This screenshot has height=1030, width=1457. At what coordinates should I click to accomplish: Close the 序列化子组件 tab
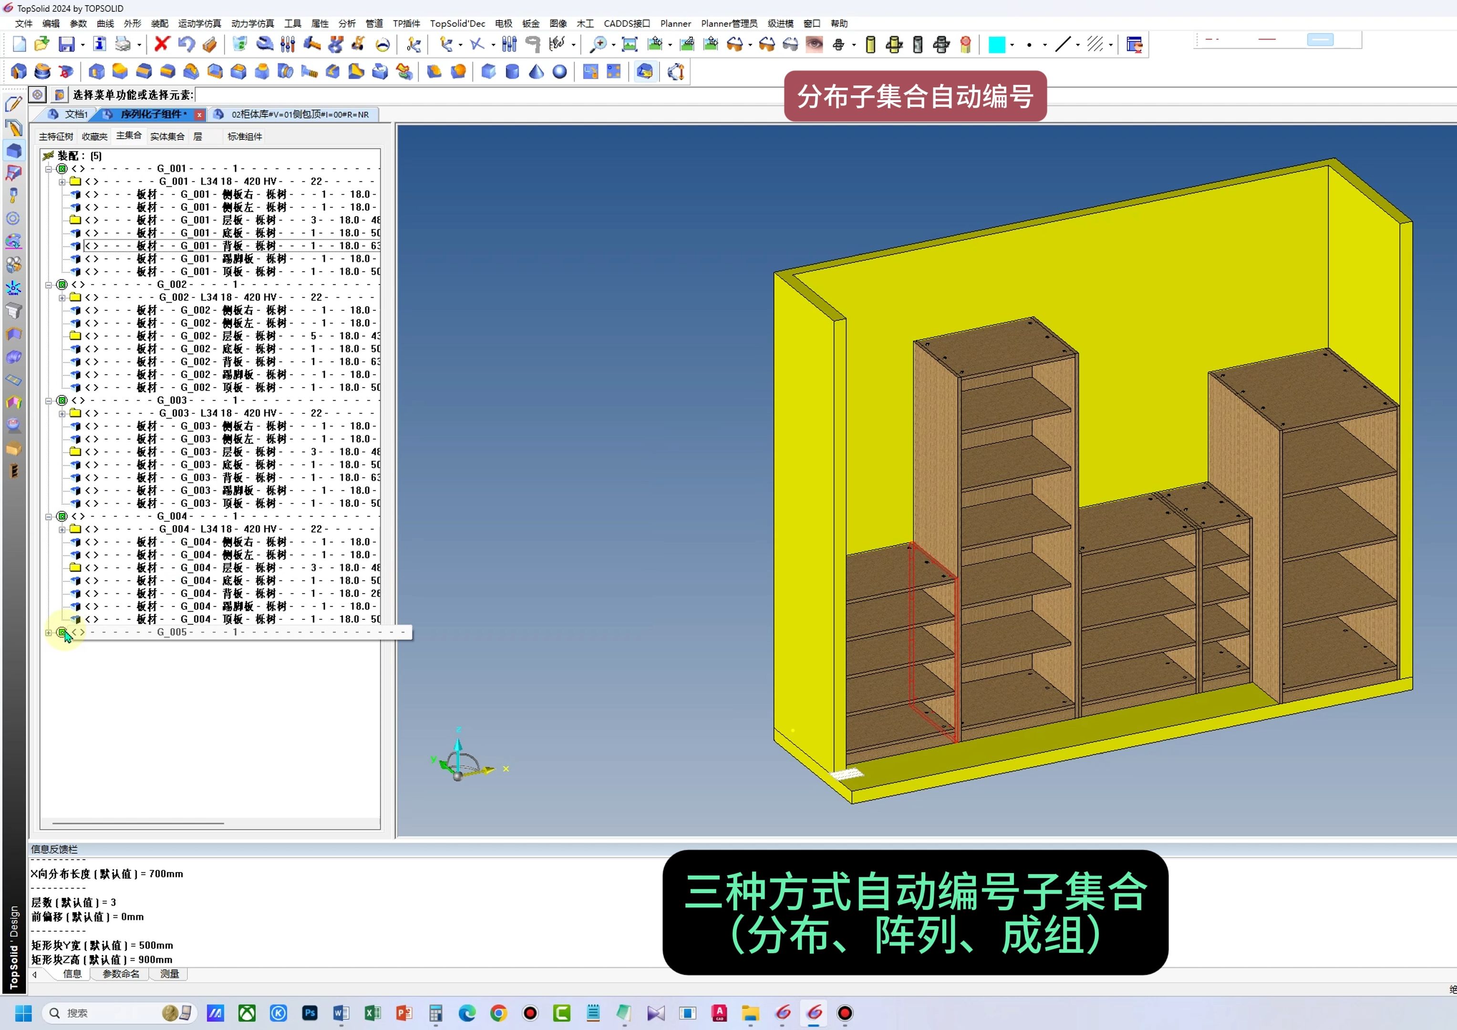tap(199, 114)
